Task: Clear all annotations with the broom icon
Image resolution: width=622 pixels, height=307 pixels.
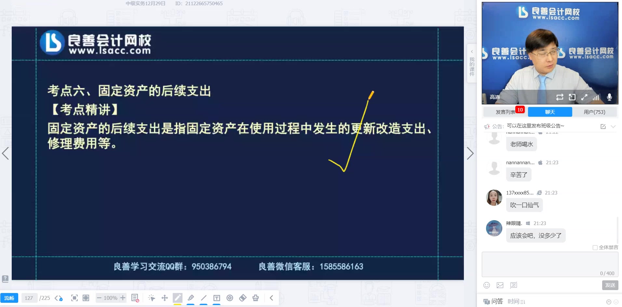Action: [x=256, y=298]
